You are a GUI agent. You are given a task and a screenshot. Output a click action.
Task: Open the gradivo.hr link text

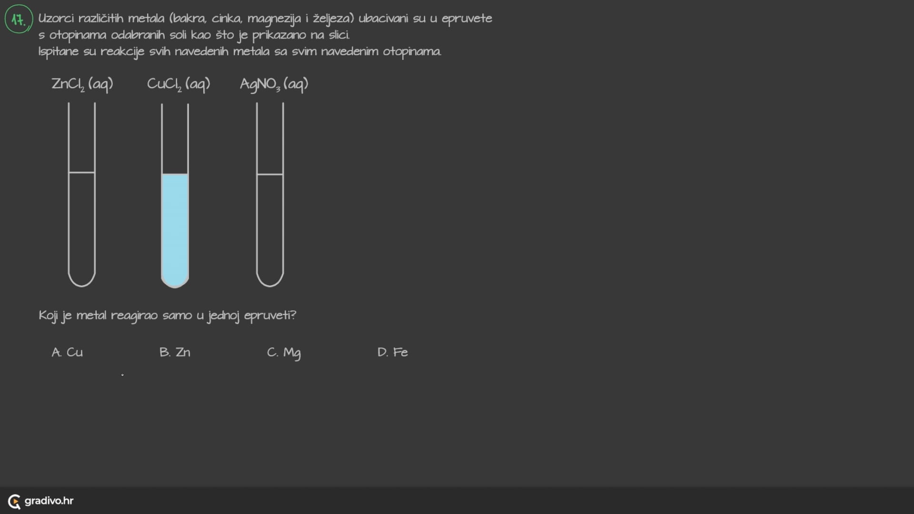[x=49, y=501]
